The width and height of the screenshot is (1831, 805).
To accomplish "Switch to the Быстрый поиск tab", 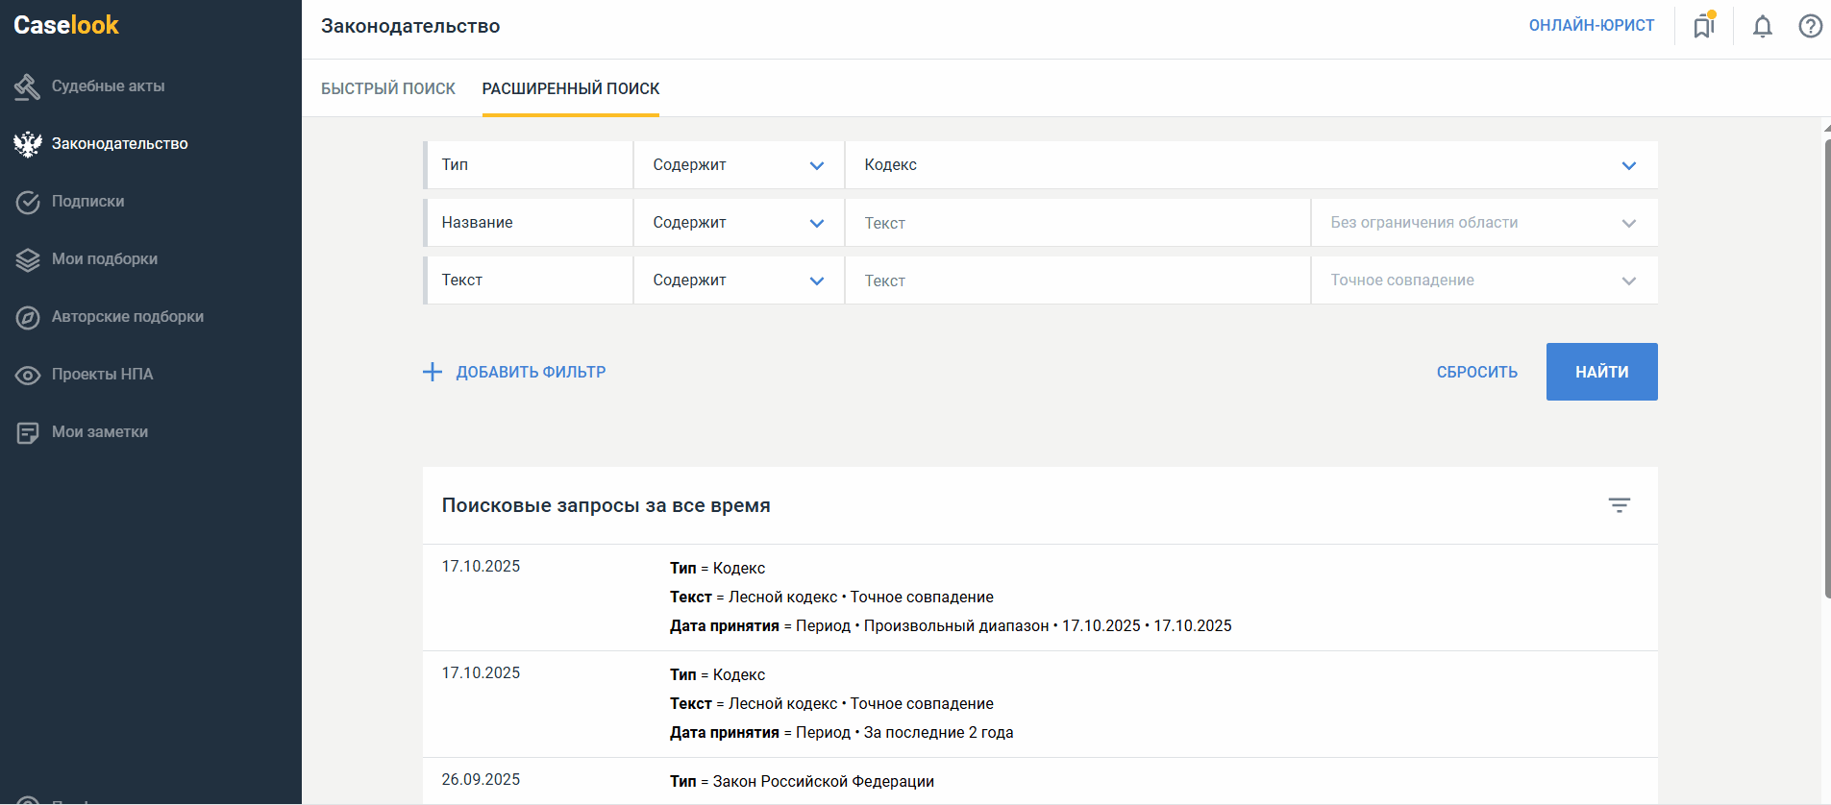I will coord(388,88).
